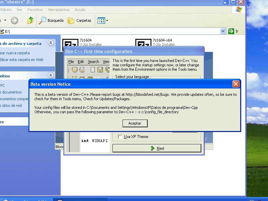Click the first icon in Dev-C++ preview toolbar

(x=74, y=70)
